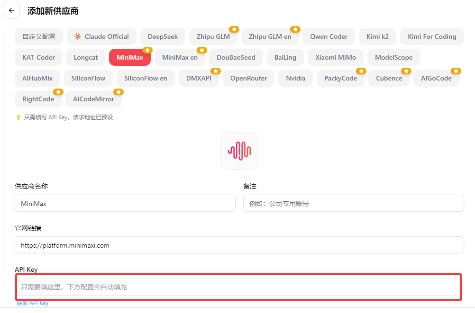Viewport: 475px width, 313px height.
Task: Choose the AICodeMirror preset
Action: click(x=93, y=99)
